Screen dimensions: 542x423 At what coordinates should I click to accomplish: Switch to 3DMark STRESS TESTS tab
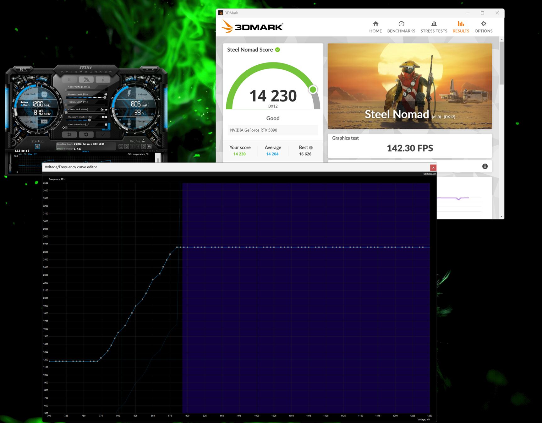click(434, 27)
